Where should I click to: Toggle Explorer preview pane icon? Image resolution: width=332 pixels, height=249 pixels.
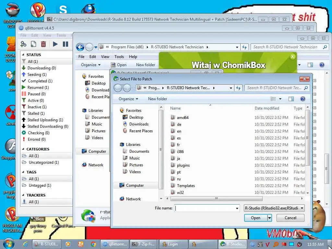310,65
